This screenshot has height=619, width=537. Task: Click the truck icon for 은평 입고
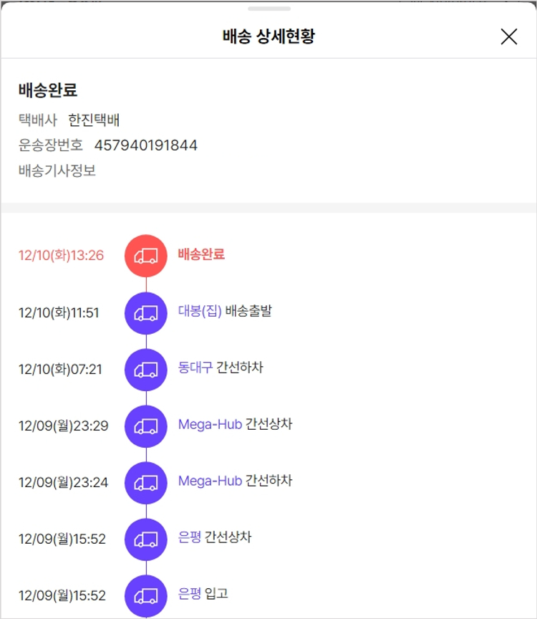(x=146, y=595)
